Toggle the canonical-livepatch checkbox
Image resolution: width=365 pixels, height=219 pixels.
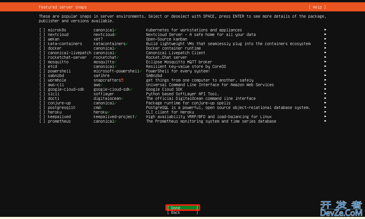pyautogui.click(x=42, y=53)
